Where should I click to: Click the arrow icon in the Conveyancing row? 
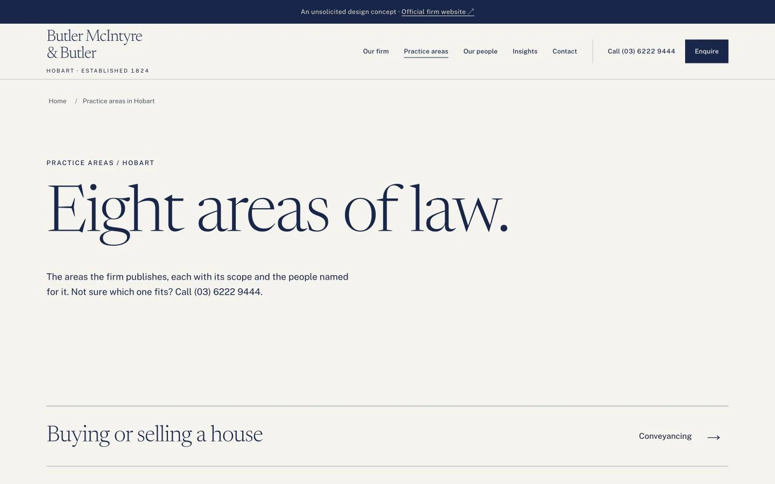point(714,437)
